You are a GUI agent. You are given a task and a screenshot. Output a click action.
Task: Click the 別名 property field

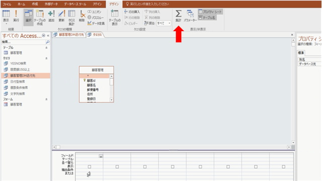pyautogui.click(x=309, y=60)
